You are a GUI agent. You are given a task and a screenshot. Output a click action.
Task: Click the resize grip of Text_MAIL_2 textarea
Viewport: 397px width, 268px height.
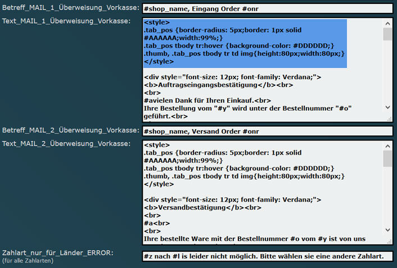pyautogui.click(x=389, y=242)
